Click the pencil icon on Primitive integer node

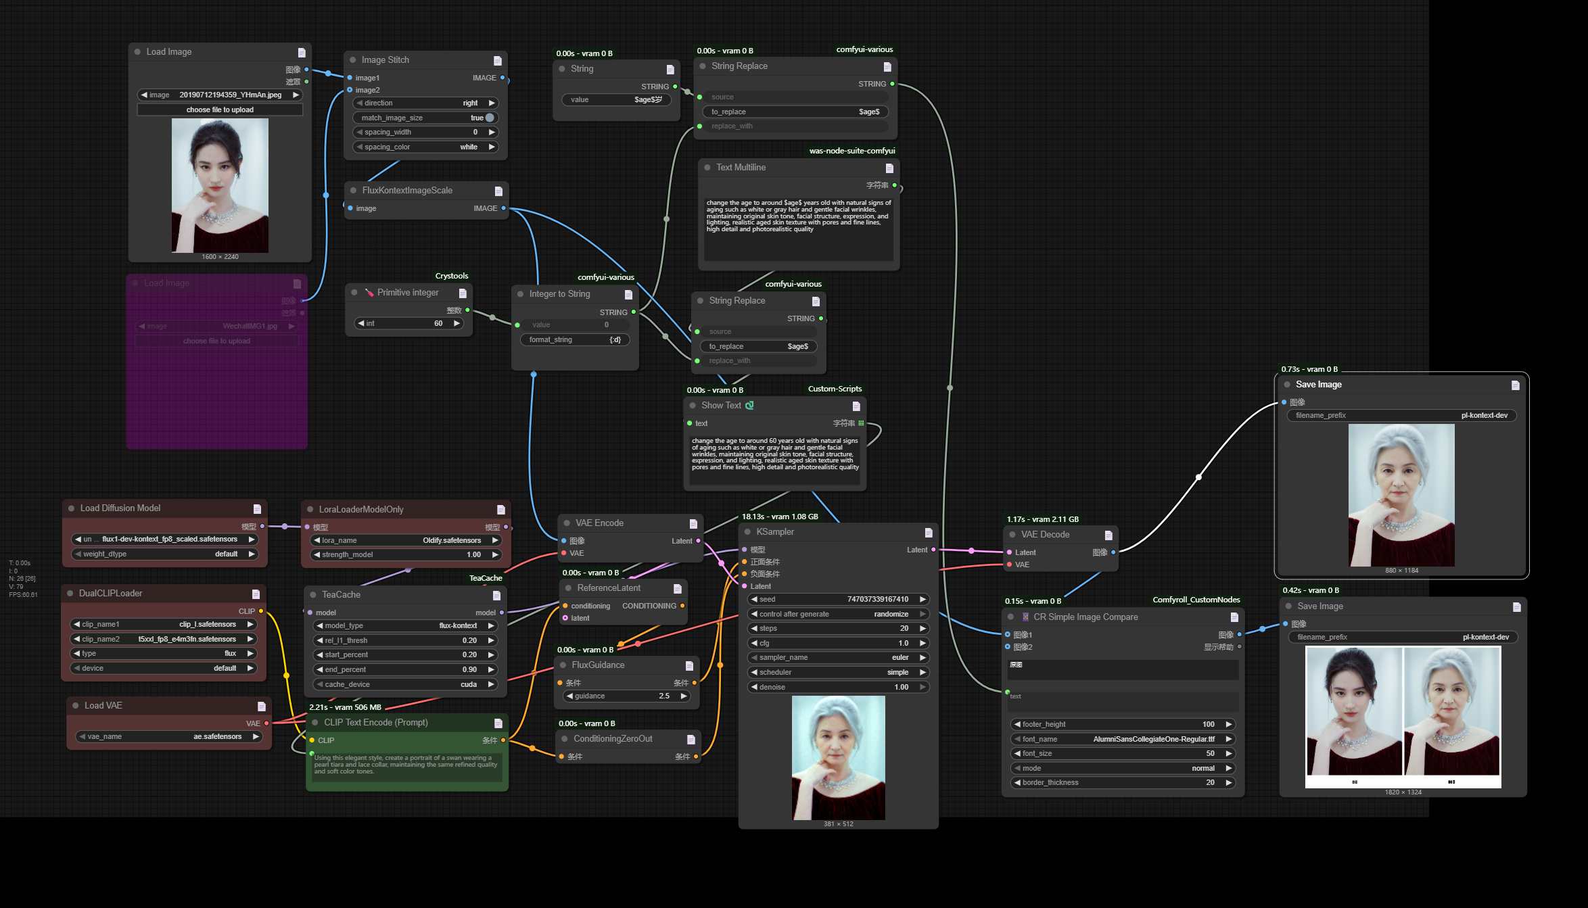pos(369,292)
